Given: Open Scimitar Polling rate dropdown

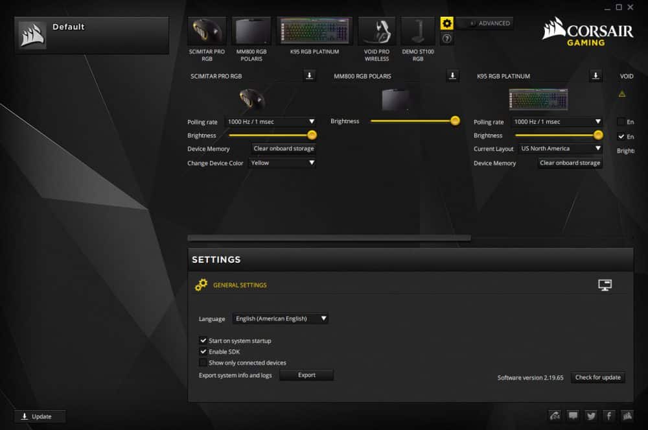Looking at the screenshot, I should (271, 121).
